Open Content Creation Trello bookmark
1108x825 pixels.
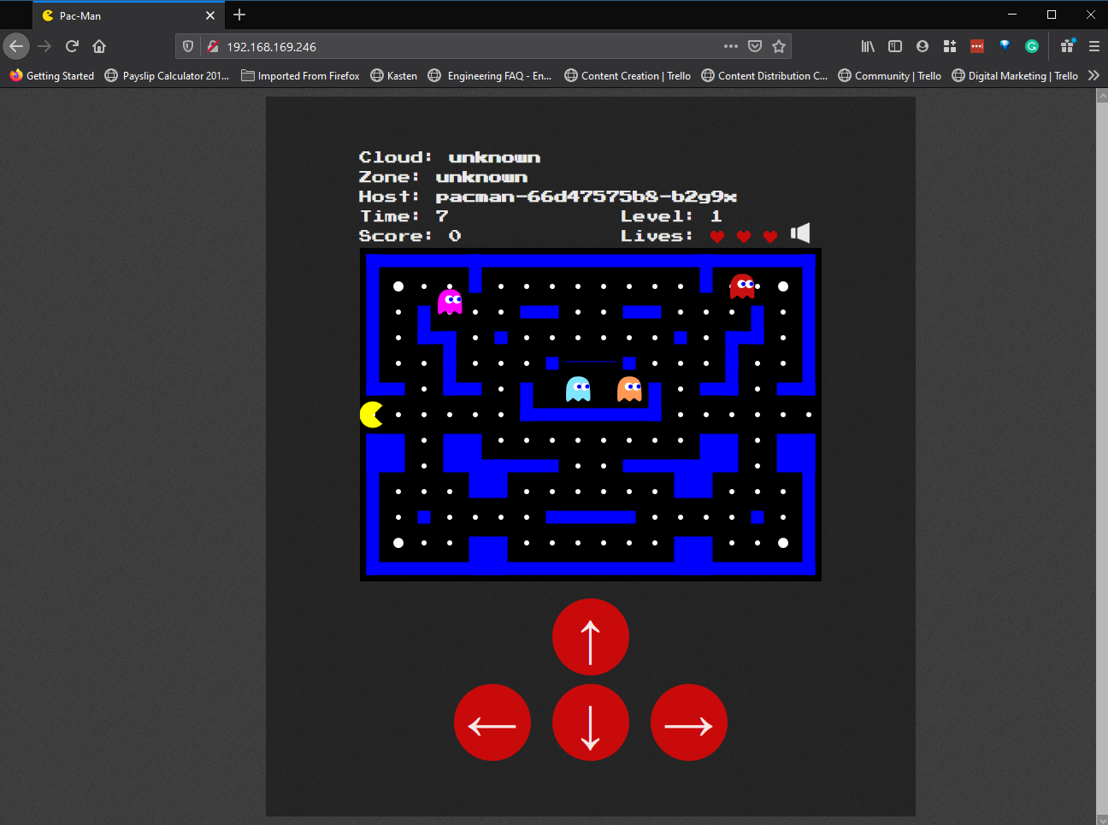[x=628, y=75]
